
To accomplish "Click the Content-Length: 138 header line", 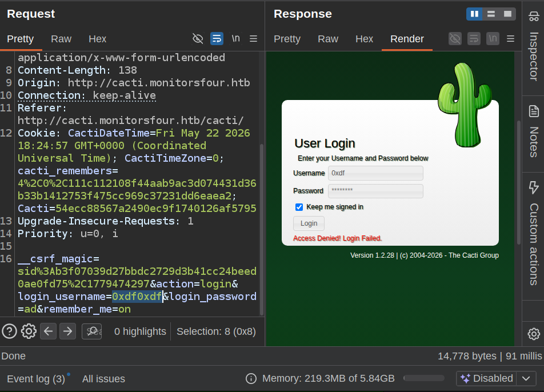I will click(x=77, y=70).
